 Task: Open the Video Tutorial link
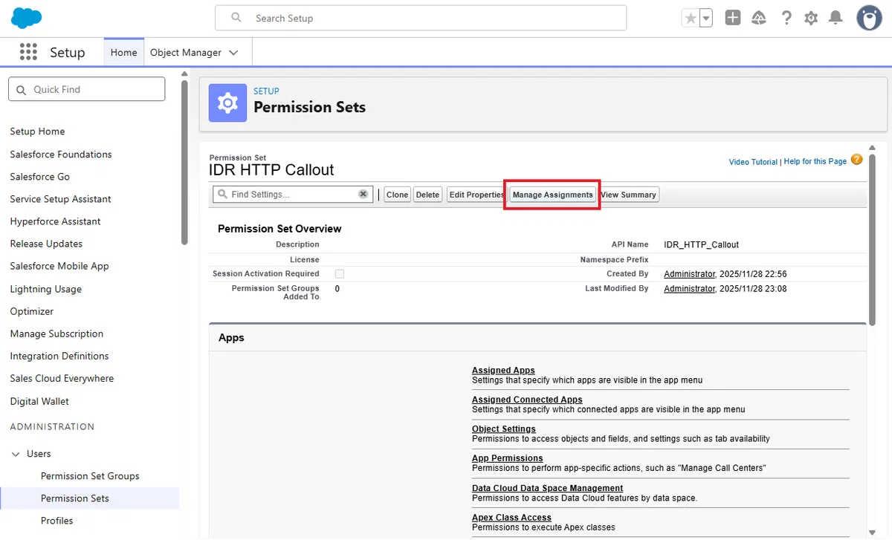click(753, 162)
